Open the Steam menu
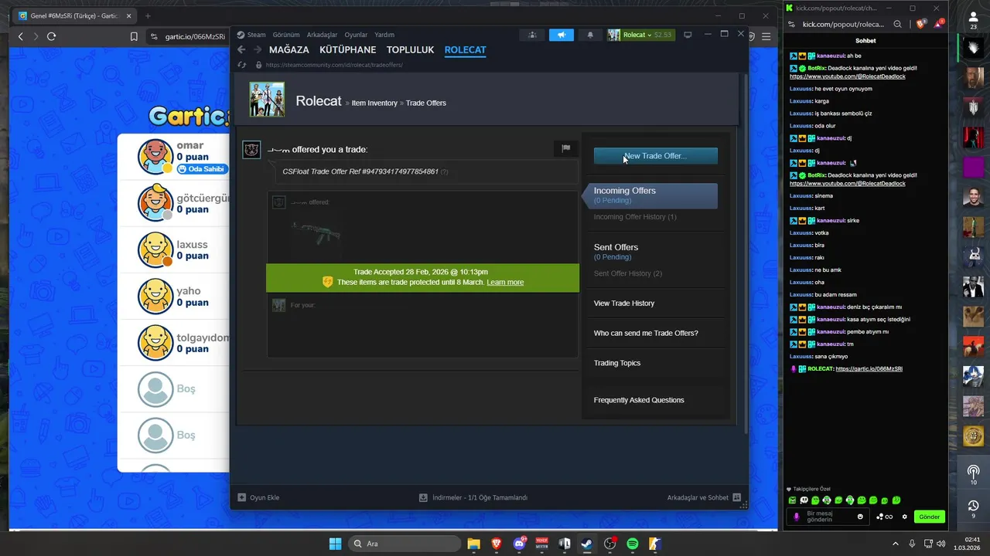Screen dimensions: 990x556 pyautogui.click(x=251, y=35)
